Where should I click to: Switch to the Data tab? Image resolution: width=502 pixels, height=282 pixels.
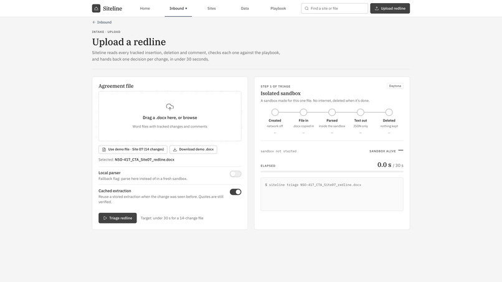[x=245, y=8]
